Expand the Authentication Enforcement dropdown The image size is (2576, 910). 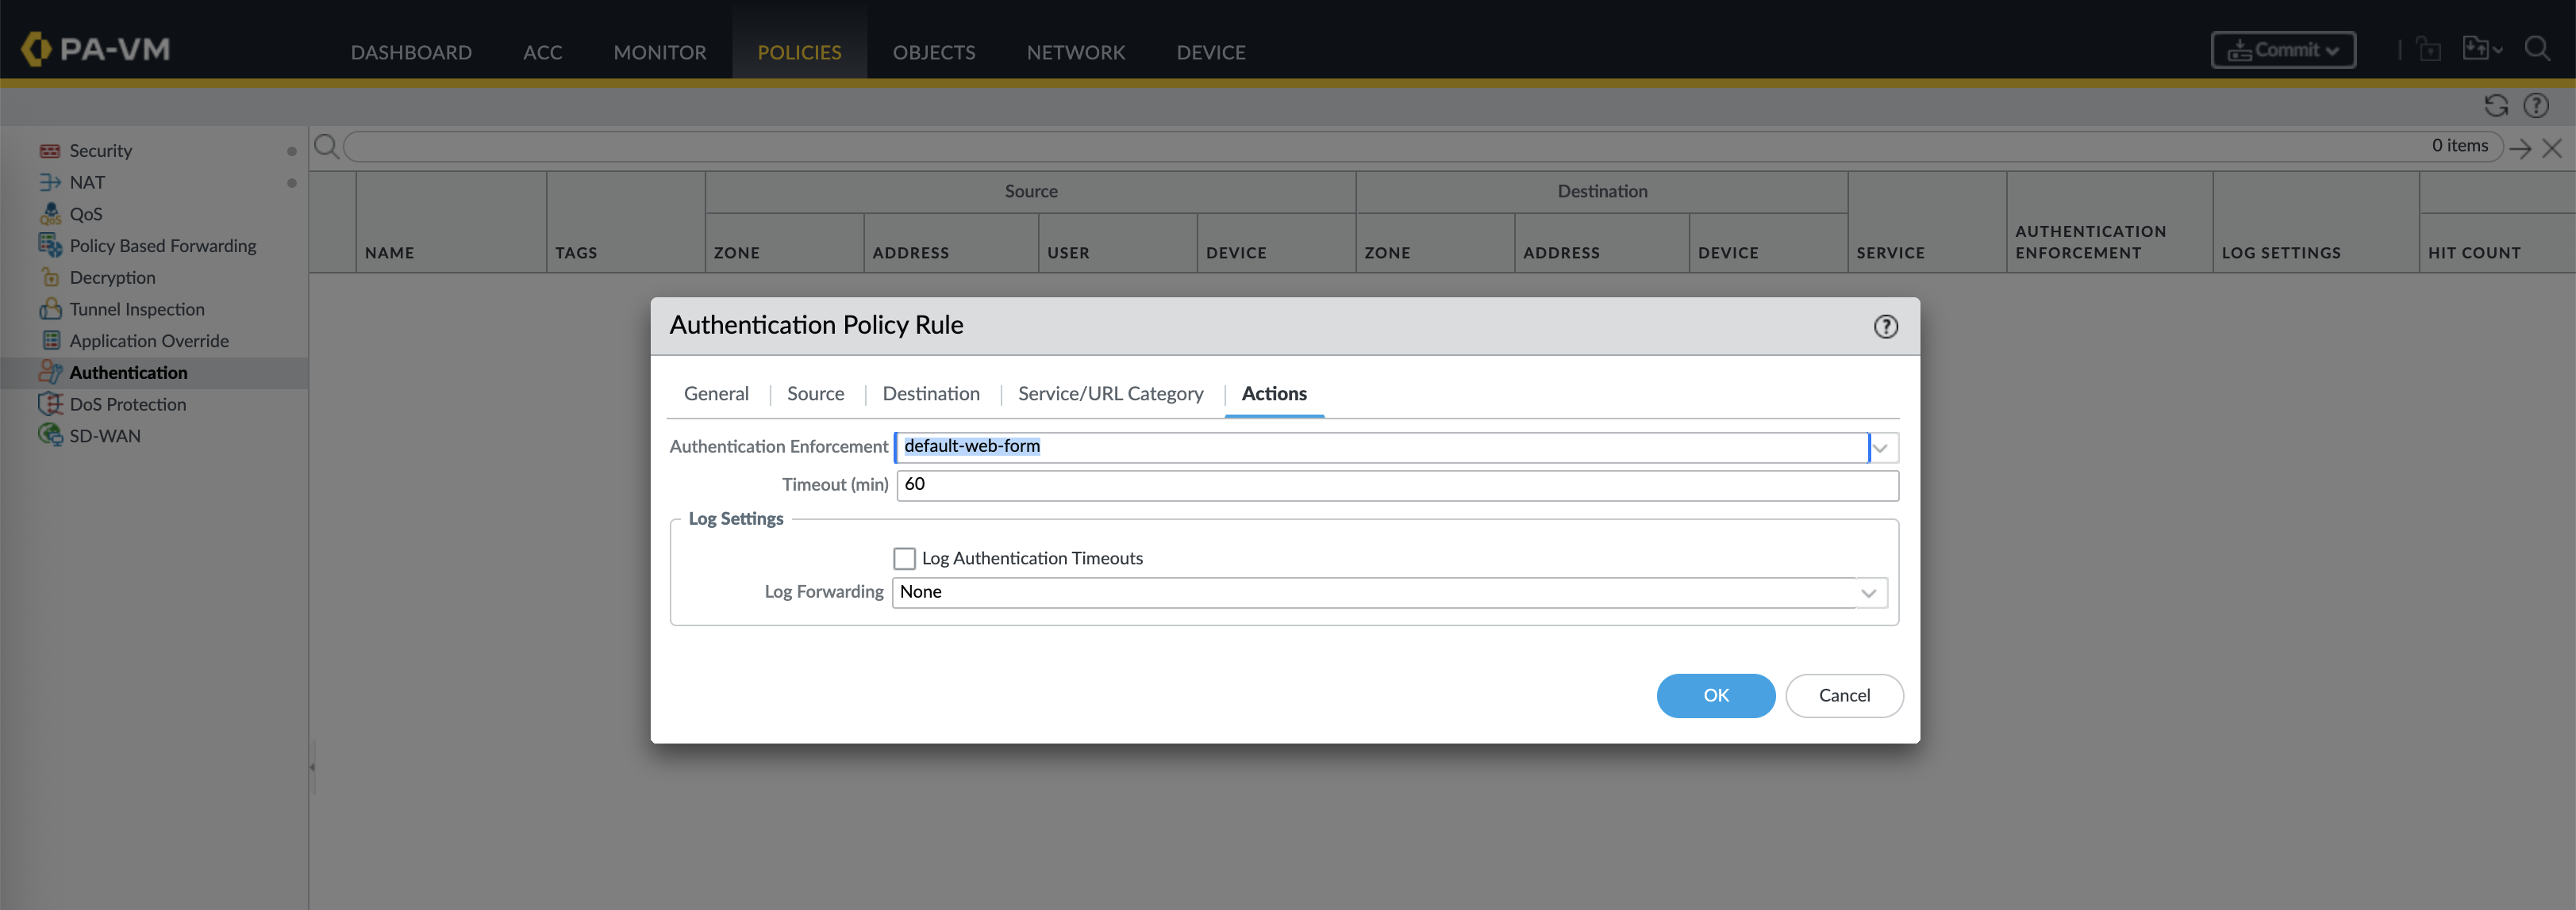(x=1880, y=448)
